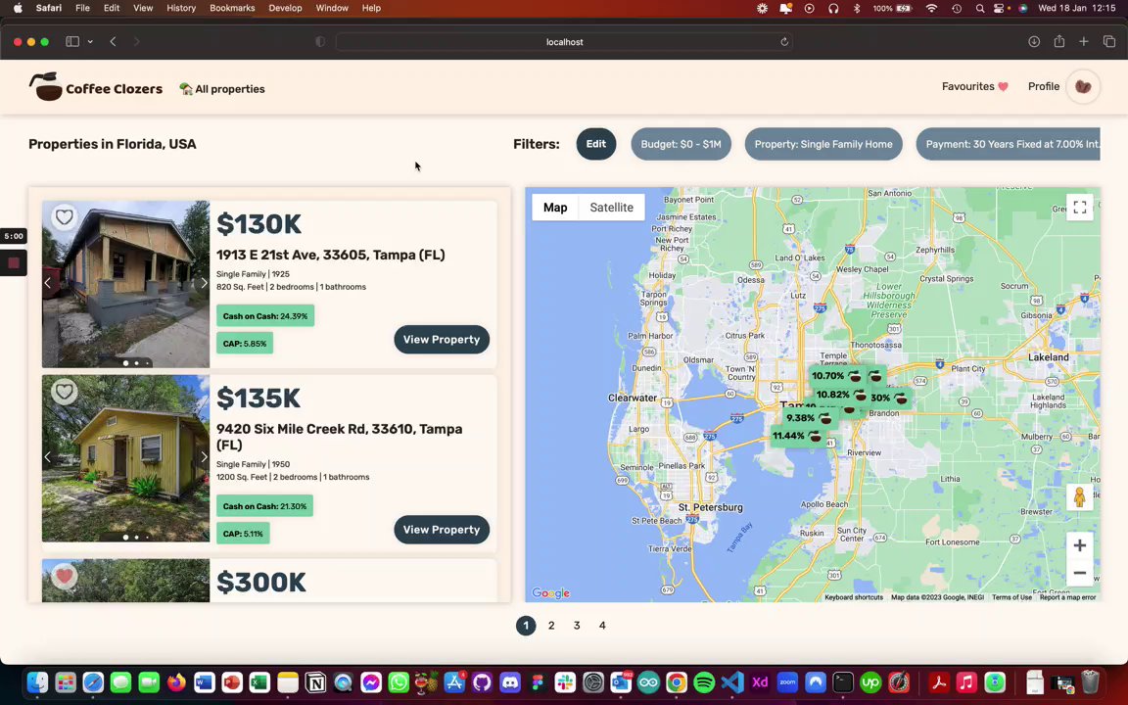Click Report a map error

click(1067, 597)
